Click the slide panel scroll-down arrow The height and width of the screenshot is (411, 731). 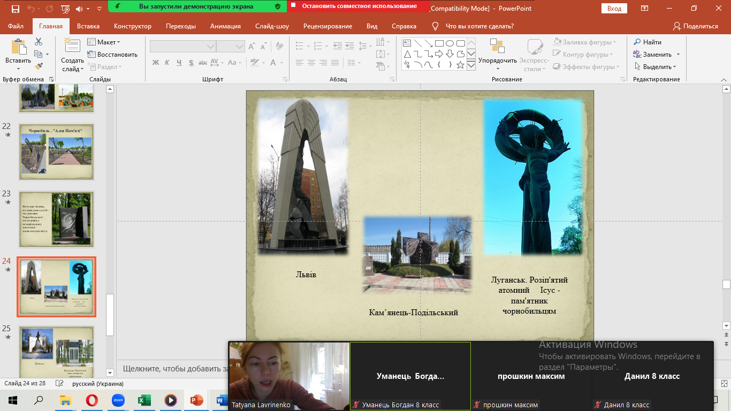click(x=110, y=372)
